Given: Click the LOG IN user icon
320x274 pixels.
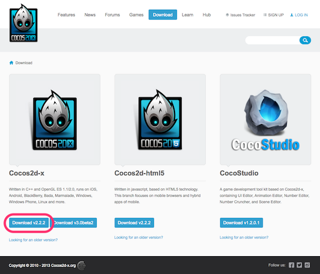Looking at the screenshot, I should tap(292, 15).
